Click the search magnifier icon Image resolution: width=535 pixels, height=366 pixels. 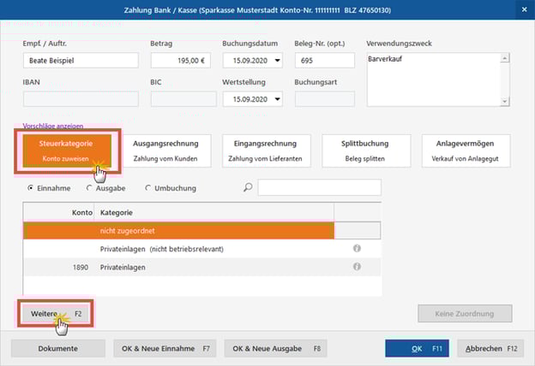tap(248, 188)
